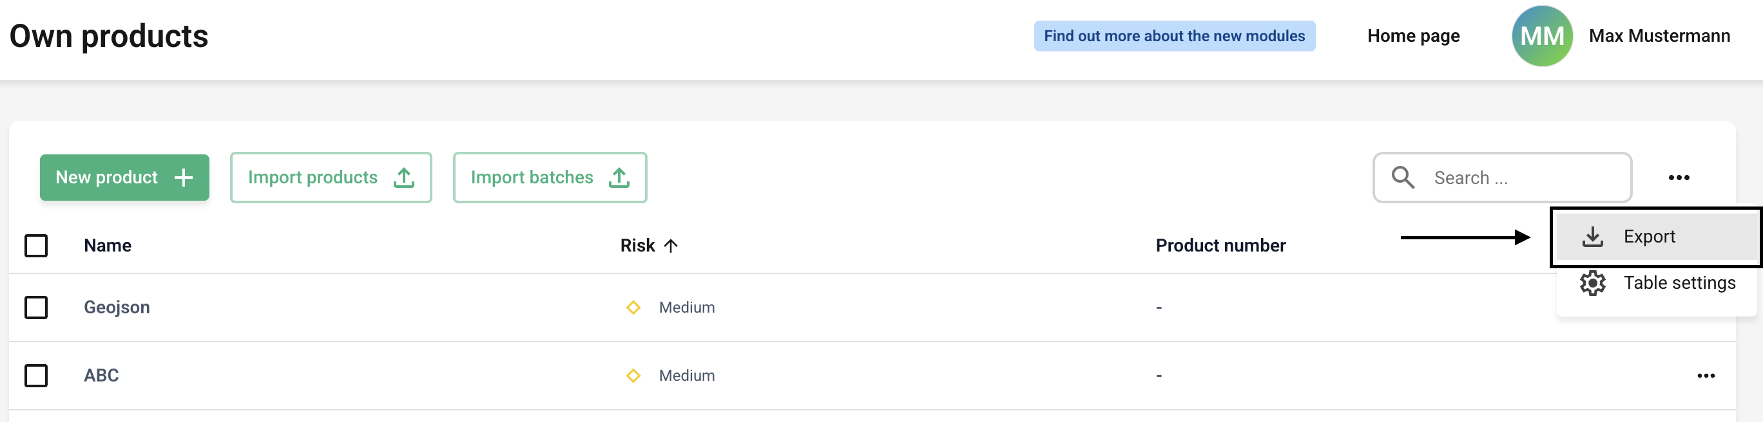Open the Home page link
1763x422 pixels.
[1413, 36]
